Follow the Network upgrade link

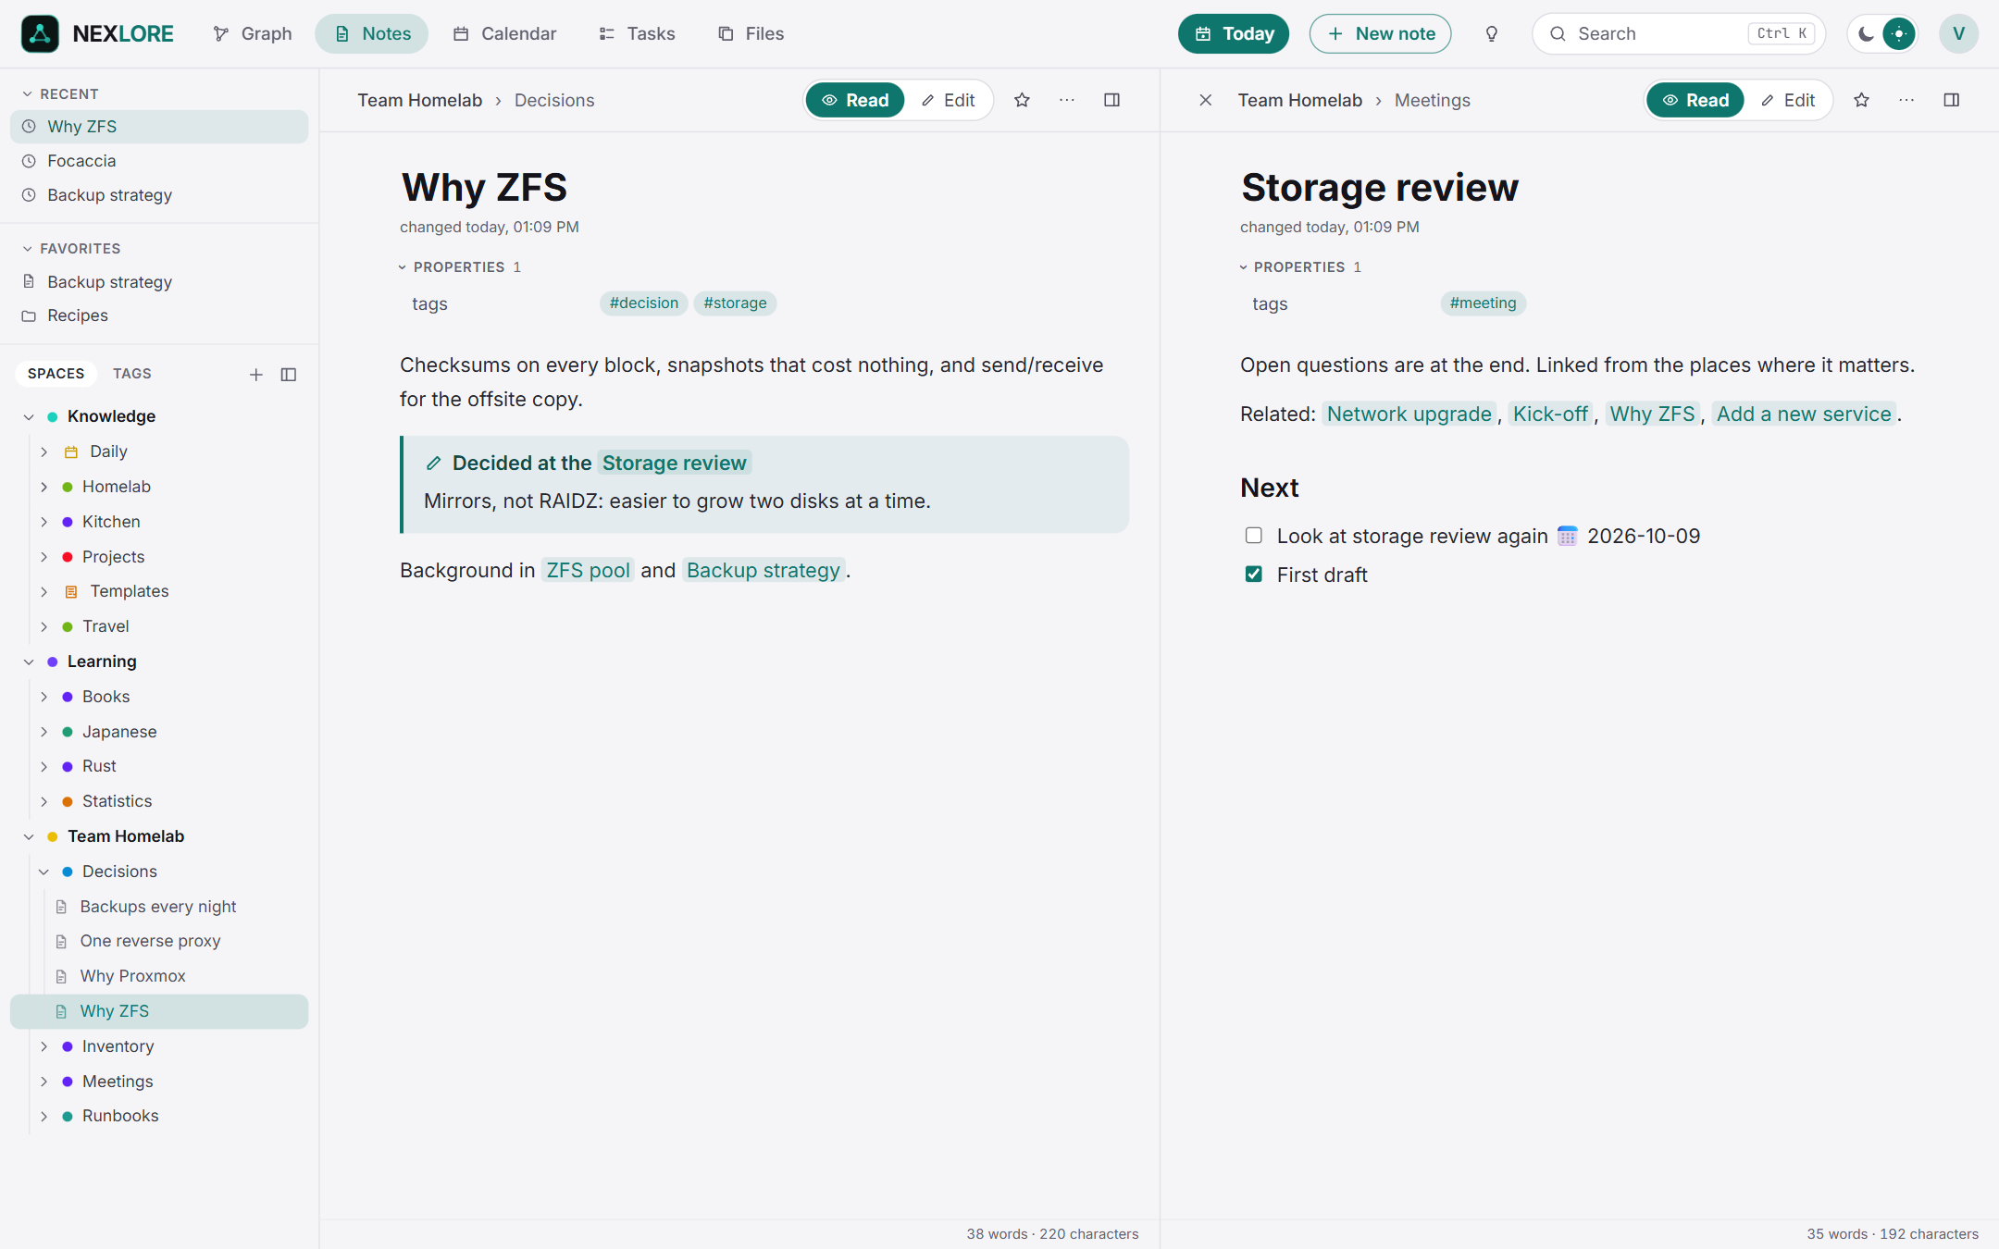click(1409, 414)
